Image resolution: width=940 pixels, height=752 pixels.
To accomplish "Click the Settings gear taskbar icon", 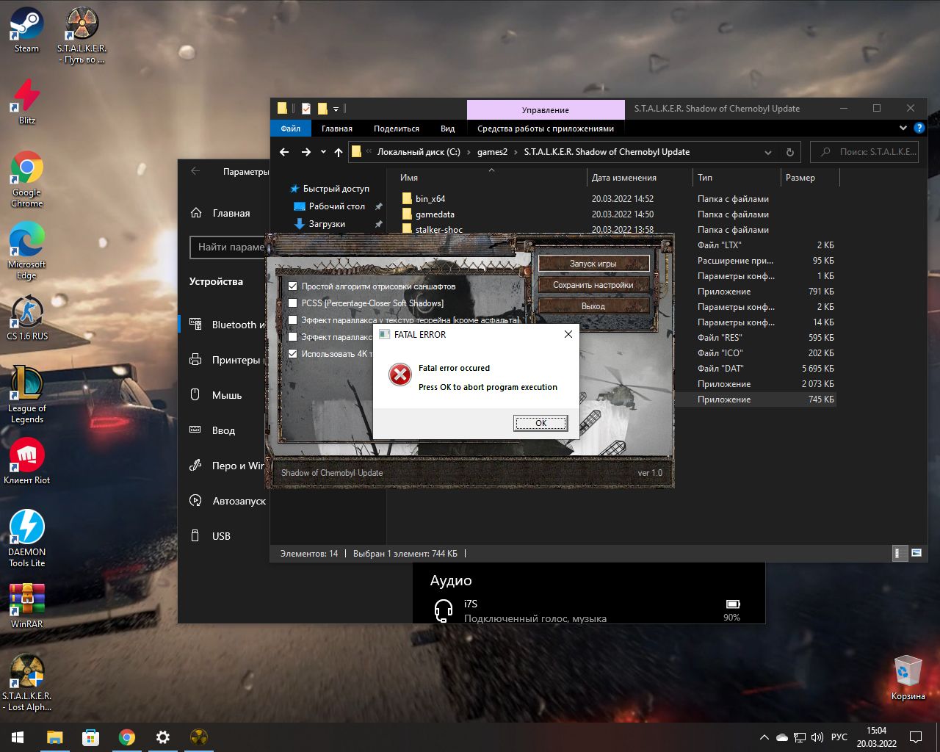I will point(162,737).
